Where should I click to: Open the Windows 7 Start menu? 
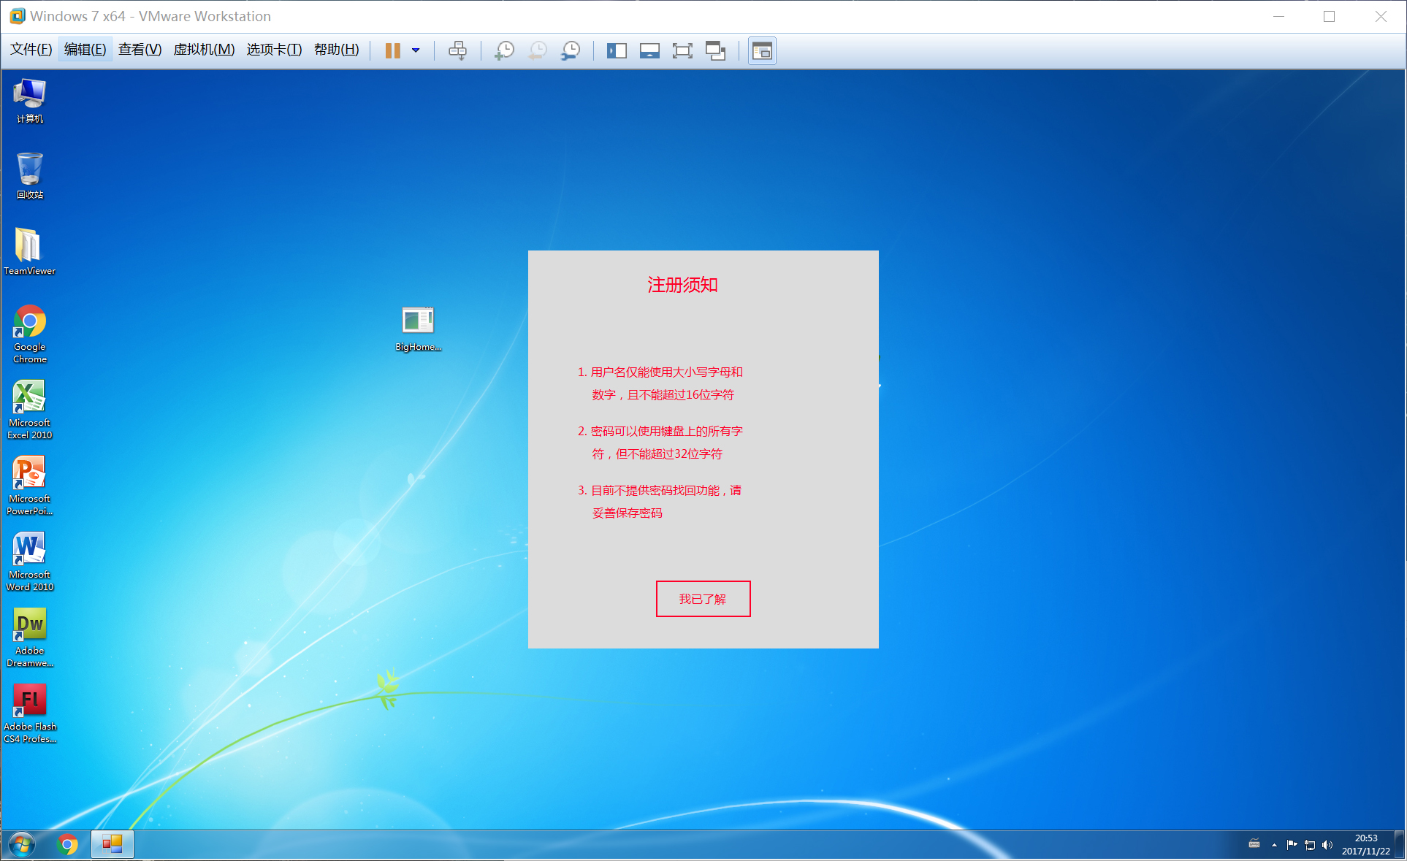tap(22, 845)
